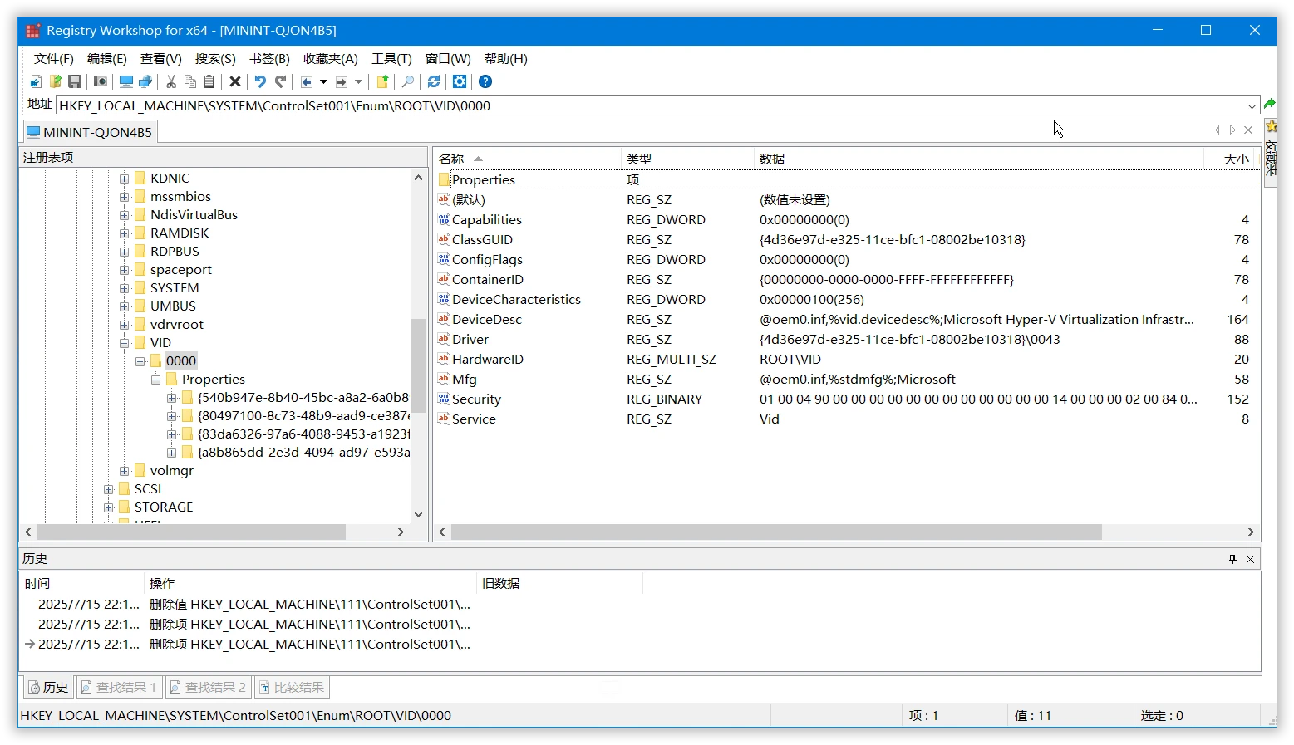Screen dimensions: 1294x745
Task: Open the 工具(T) menu
Action: [x=391, y=58]
